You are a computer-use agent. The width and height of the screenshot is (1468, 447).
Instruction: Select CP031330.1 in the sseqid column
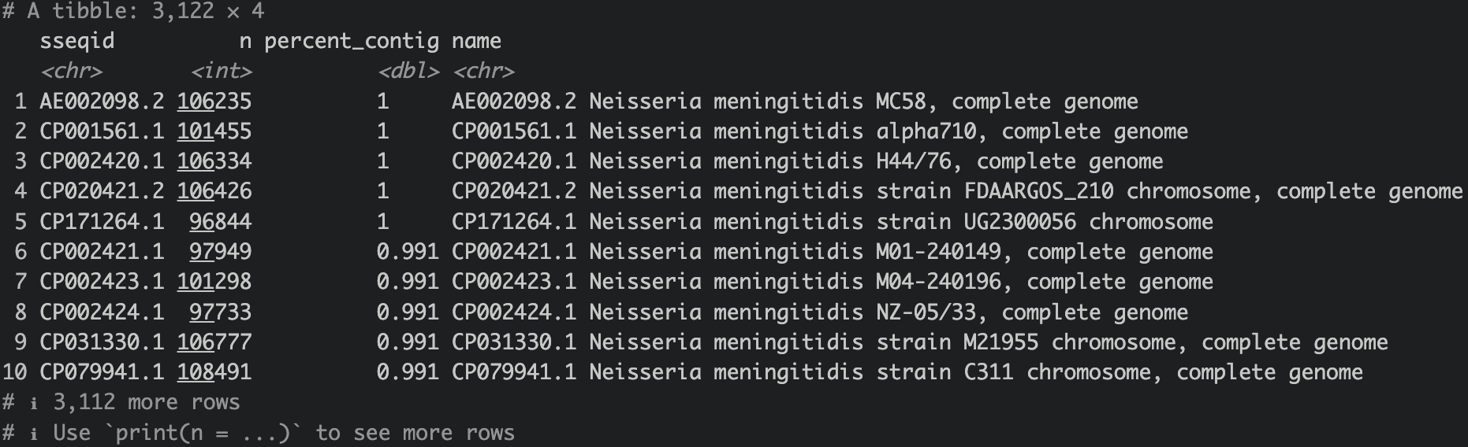[102, 342]
